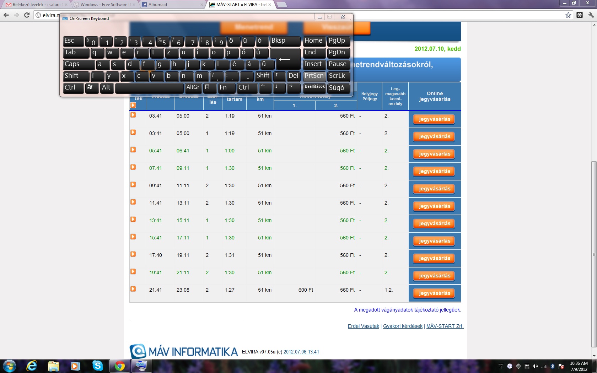Buy ticket for the 09:41 train
Viewport: 597px width, 373px height.
[x=434, y=189]
